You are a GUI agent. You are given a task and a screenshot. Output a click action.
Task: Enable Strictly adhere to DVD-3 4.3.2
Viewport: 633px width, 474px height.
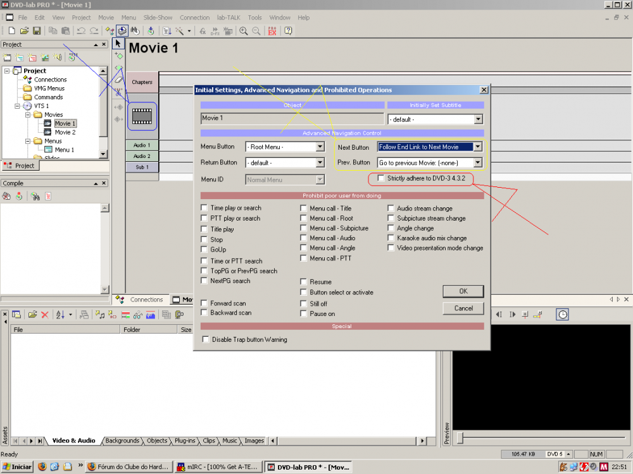pyautogui.click(x=381, y=179)
